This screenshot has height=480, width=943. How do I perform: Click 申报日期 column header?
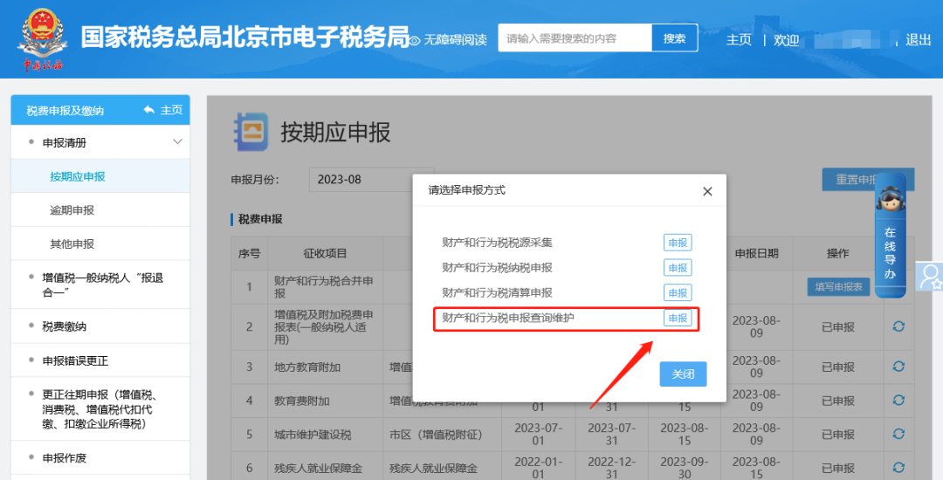[x=756, y=253]
